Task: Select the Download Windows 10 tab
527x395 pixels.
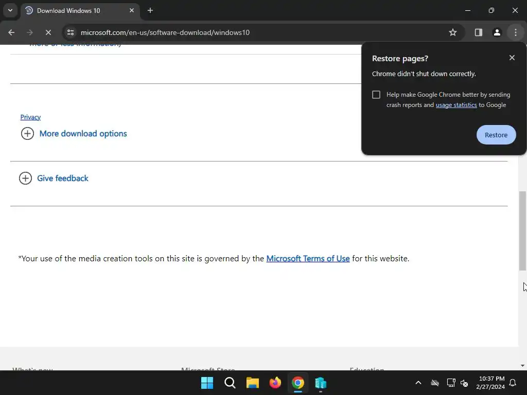Action: tap(79, 11)
